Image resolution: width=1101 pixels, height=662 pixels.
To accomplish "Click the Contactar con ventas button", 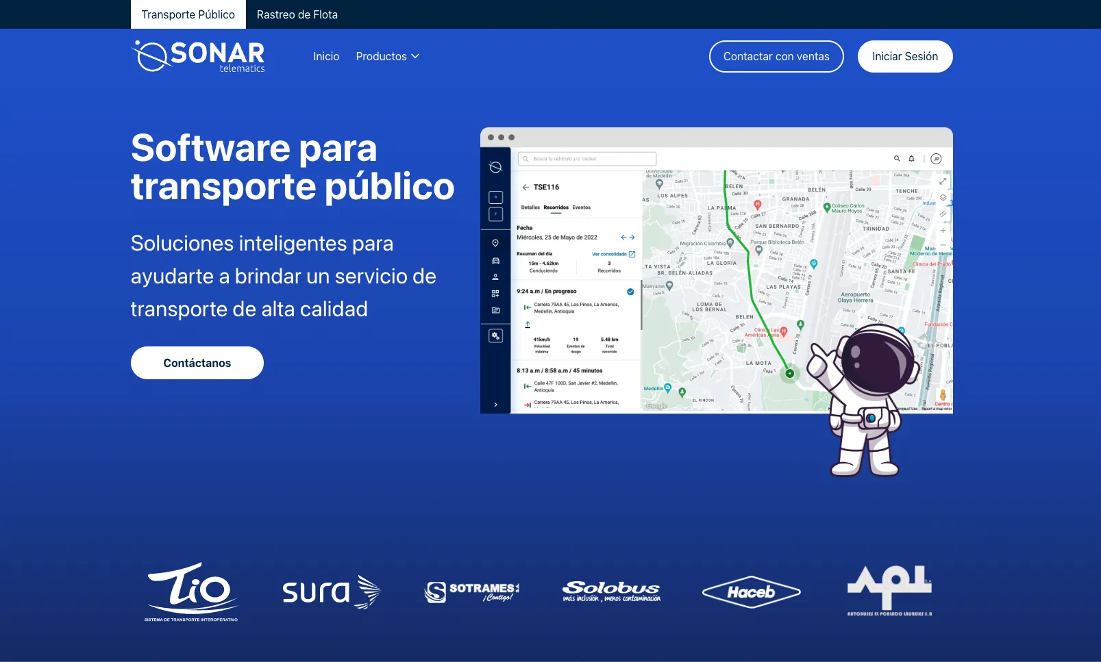I will (776, 56).
